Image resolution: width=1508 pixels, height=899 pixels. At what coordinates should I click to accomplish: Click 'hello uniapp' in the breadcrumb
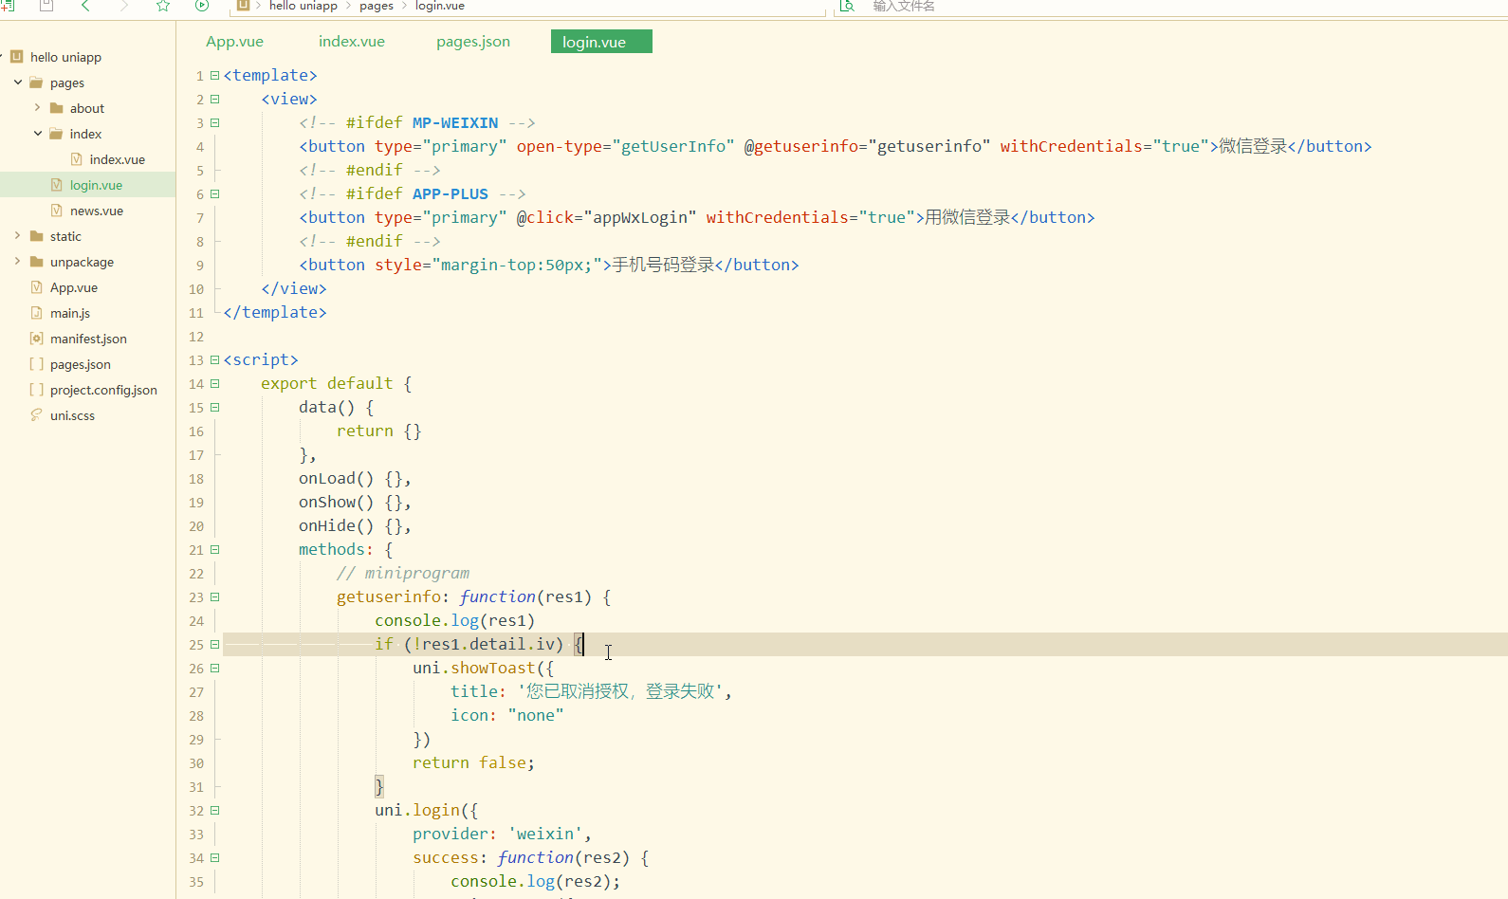coord(303,6)
